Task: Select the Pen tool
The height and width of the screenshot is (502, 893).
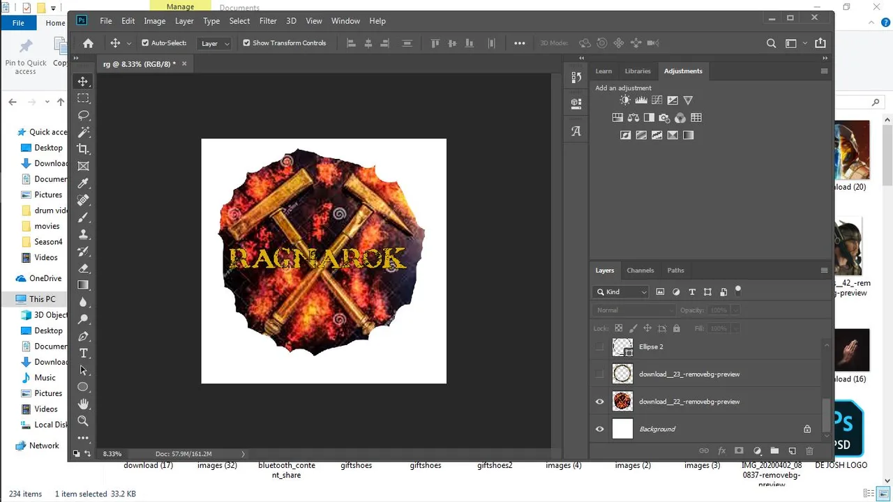Action: (x=83, y=336)
